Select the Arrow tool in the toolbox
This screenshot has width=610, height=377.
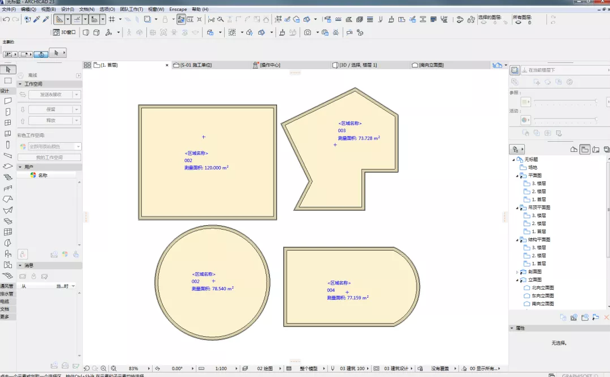tap(8, 70)
